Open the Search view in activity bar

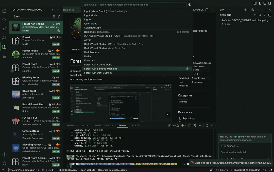[x=4, y=20]
